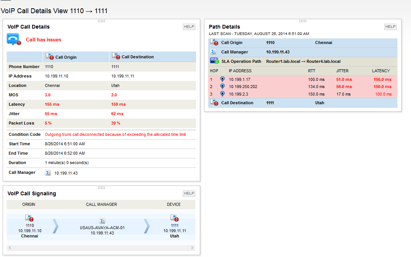Screen dimensions: 411x257
Task: Click the Utah label under device in Call Signaling
Action: pos(175,236)
